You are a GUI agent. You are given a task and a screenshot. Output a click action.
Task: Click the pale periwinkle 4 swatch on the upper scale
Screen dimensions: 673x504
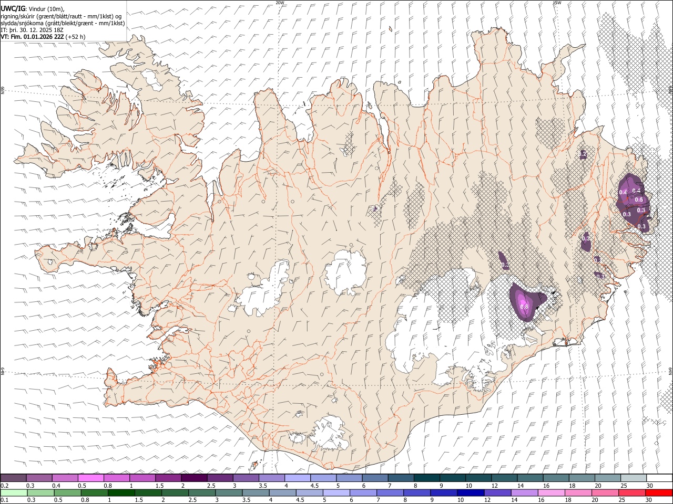tap(298, 478)
